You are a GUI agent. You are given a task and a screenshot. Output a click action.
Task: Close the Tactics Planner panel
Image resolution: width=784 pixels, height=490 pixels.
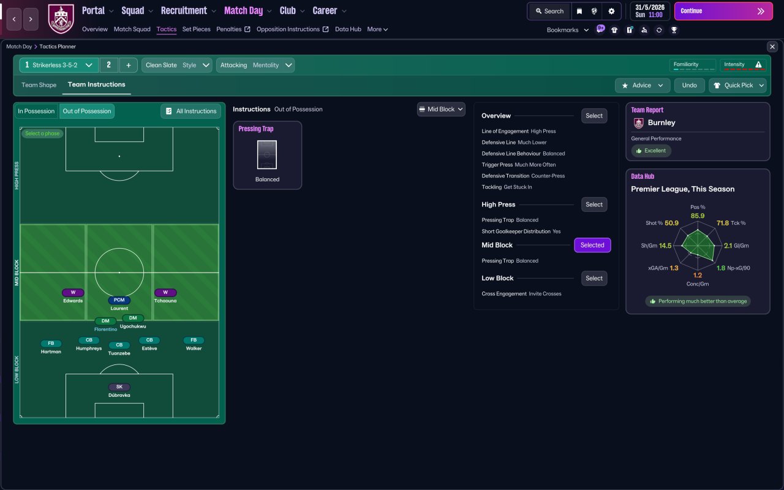(772, 47)
